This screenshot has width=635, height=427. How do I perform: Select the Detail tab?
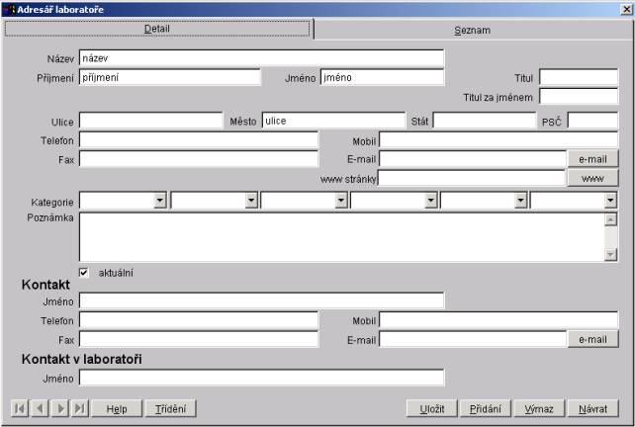[x=157, y=29]
